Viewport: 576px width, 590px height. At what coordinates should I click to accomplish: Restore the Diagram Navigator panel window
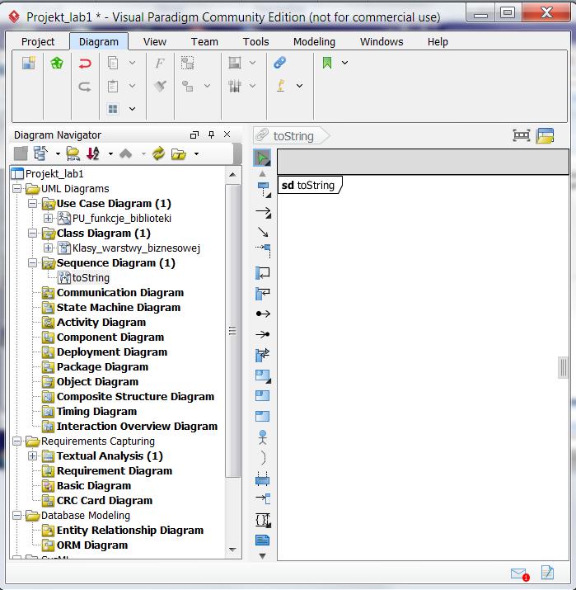coord(194,135)
